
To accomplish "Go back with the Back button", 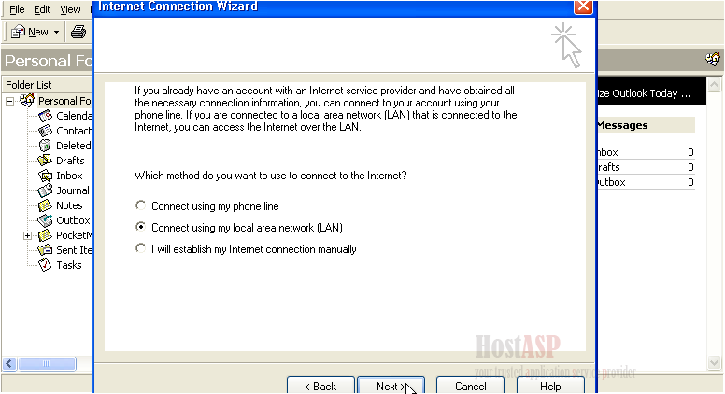I will [x=320, y=386].
